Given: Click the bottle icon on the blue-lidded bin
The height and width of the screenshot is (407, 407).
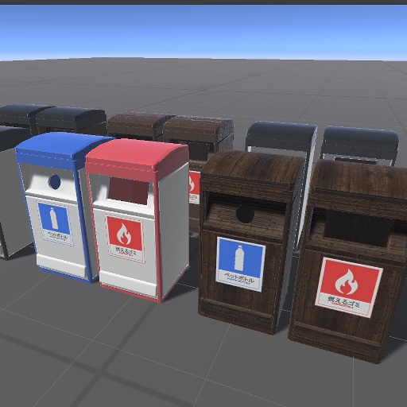Looking at the screenshot, I should (54, 219).
